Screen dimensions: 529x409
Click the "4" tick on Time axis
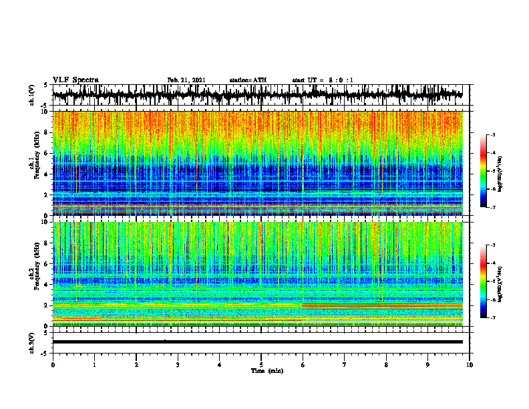click(x=220, y=365)
